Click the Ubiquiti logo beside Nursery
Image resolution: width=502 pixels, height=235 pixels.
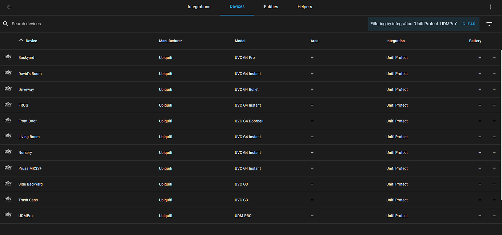point(8,152)
